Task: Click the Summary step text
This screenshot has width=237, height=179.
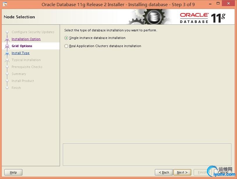Action: pyautogui.click(x=19, y=74)
